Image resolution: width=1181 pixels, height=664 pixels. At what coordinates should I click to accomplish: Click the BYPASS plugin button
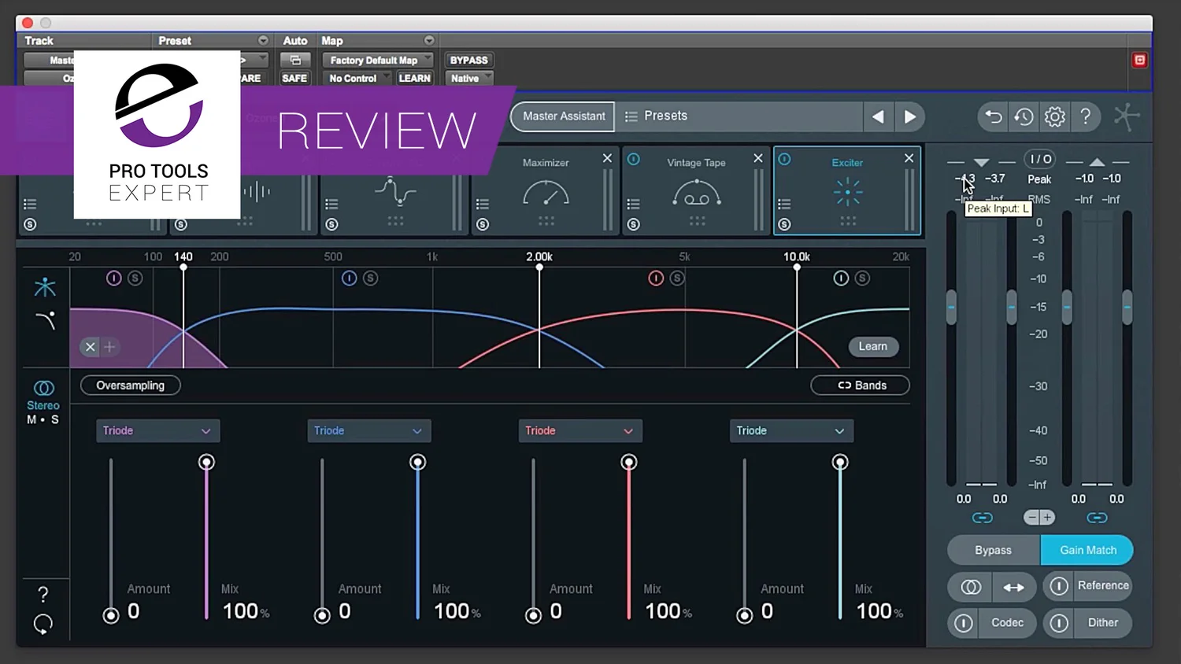point(469,60)
